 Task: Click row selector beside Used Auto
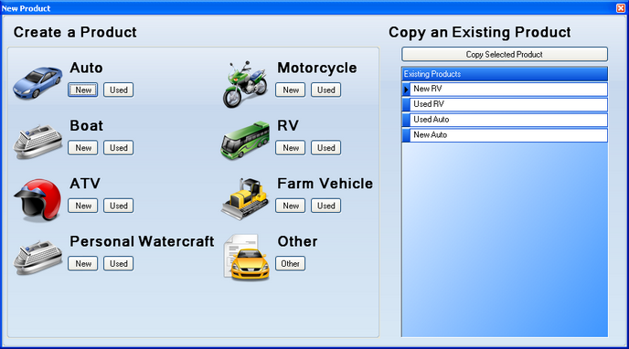tap(406, 120)
